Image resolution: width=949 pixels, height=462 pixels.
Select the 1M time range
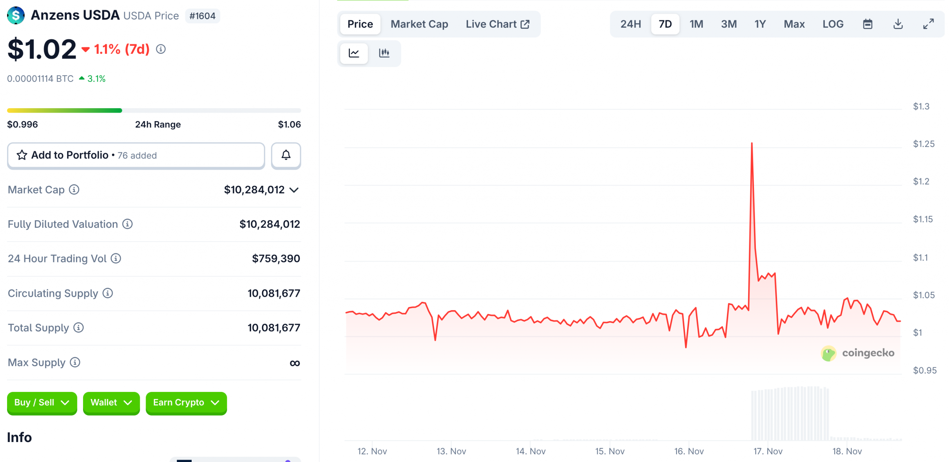click(696, 24)
